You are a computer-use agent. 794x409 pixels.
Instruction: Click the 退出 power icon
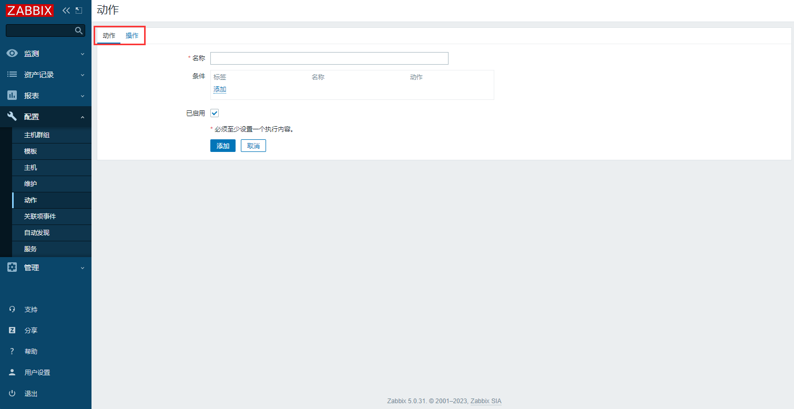[x=12, y=394]
